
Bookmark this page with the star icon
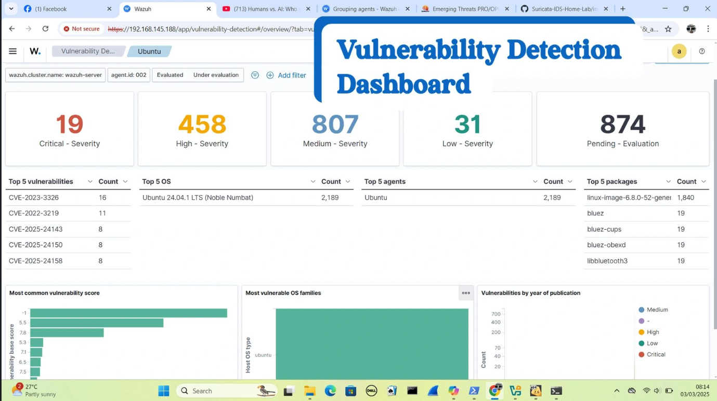point(668,29)
